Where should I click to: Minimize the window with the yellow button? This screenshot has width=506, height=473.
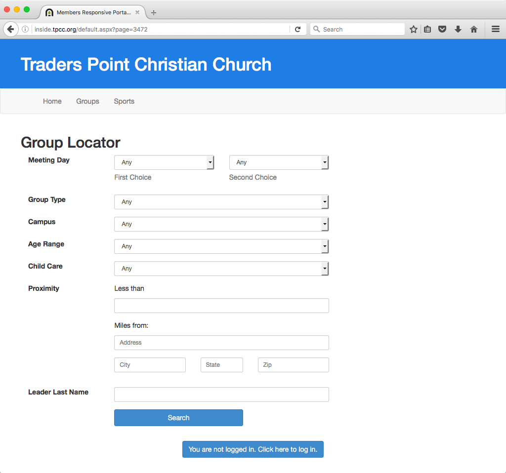click(x=17, y=9)
